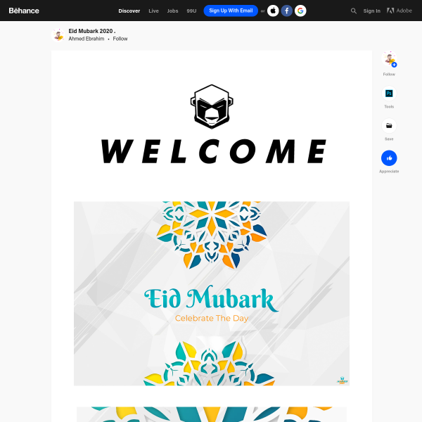Go to the Live section
Image resolution: width=422 pixels, height=422 pixels.
tap(153, 11)
